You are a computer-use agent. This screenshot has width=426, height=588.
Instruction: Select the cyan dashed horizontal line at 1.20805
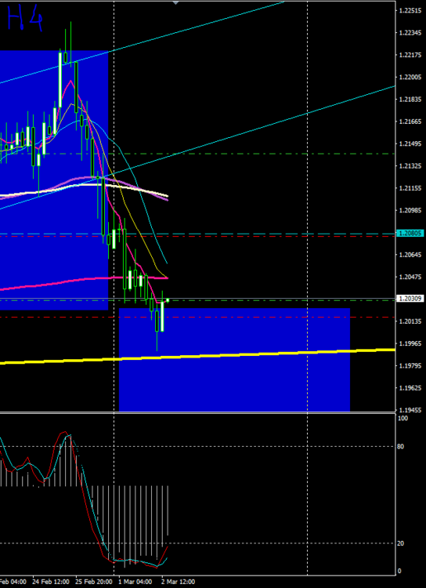pos(197,234)
